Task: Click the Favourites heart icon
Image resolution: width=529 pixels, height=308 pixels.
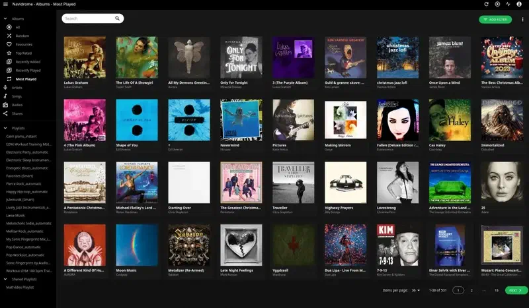Action: (9, 44)
